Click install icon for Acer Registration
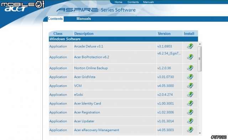228x140 pixels. click(x=190, y=112)
